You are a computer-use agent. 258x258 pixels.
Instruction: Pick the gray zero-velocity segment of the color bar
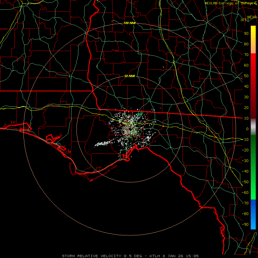pyautogui.click(x=253, y=127)
